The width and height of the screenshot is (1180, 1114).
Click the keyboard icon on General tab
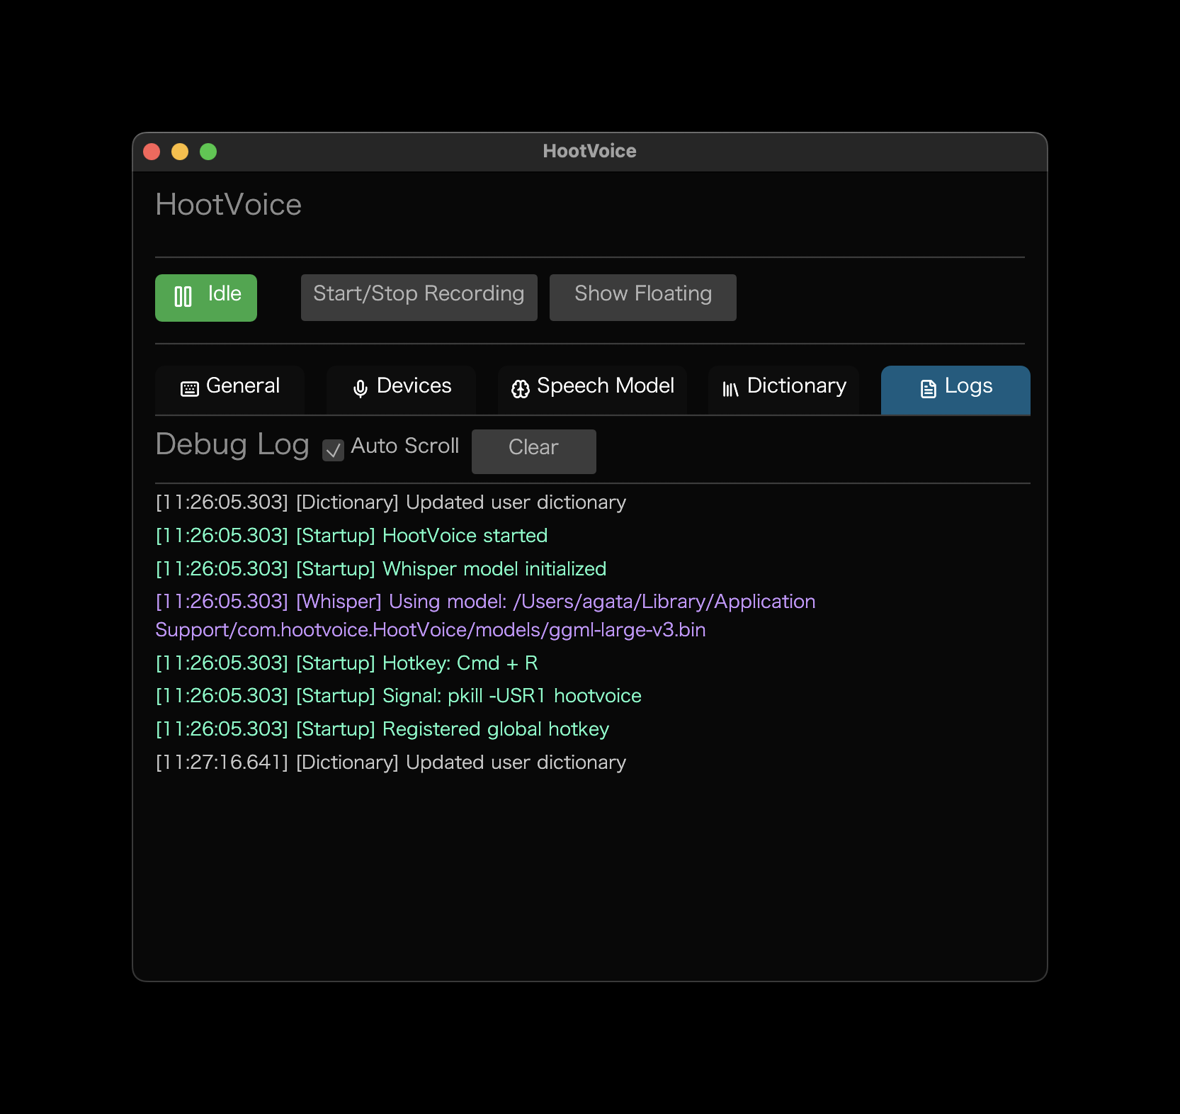click(190, 388)
